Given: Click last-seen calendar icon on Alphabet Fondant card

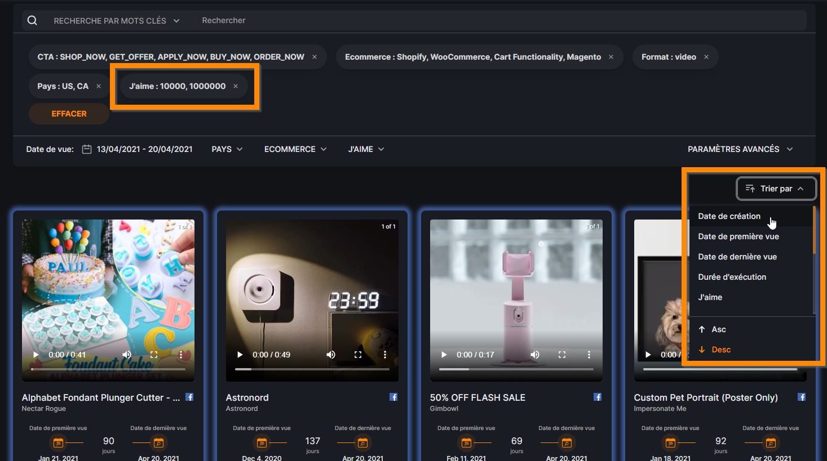Looking at the screenshot, I should [158, 443].
